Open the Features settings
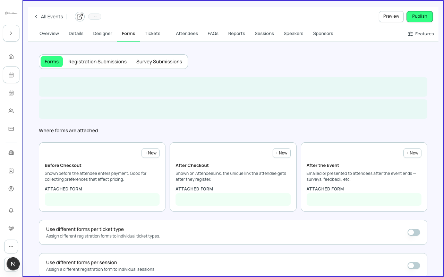444x277 pixels. 421,34
